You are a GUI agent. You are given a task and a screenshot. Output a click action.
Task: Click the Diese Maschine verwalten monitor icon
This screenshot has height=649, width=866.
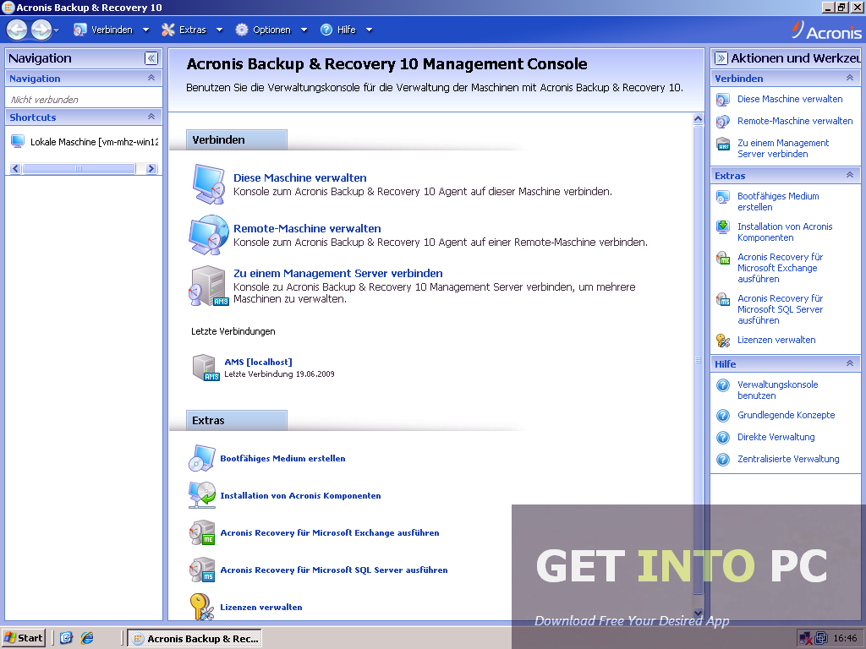(x=209, y=184)
